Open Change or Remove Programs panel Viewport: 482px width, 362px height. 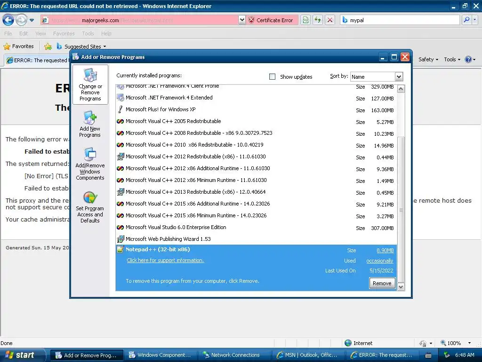pyautogui.click(x=90, y=85)
